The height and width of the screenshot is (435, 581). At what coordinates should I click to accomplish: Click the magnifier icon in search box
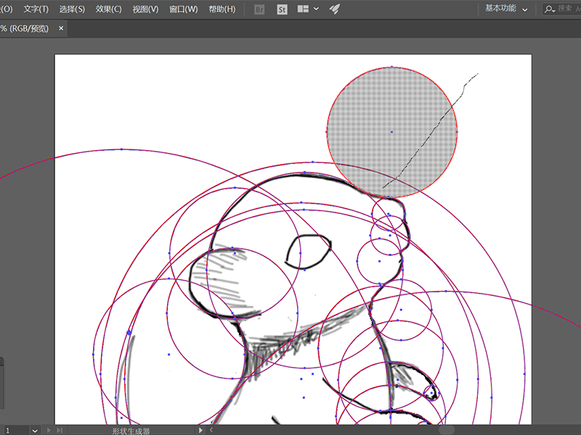pyautogui.click(x=550, y=9)
